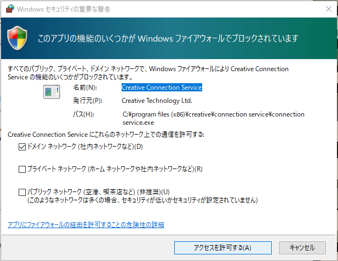The height and width of the screenshot is (261, 338).
Task: Click the Windows security shield icon
Action: 17,38
